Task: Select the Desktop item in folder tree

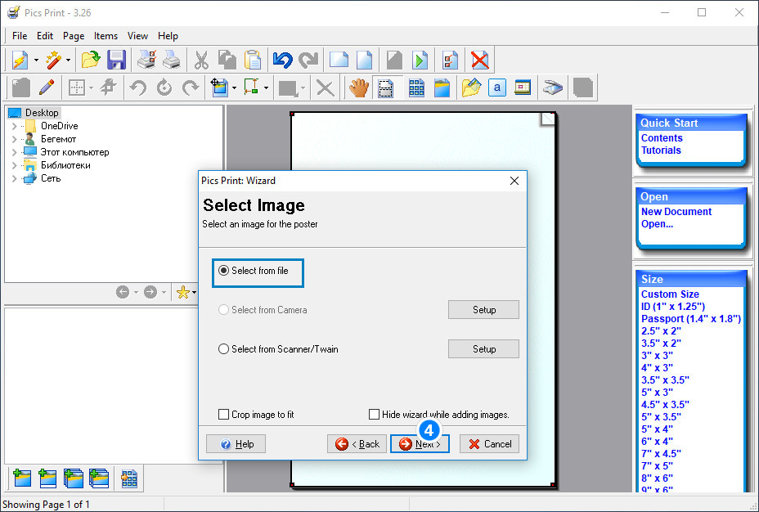Action: 42,113
